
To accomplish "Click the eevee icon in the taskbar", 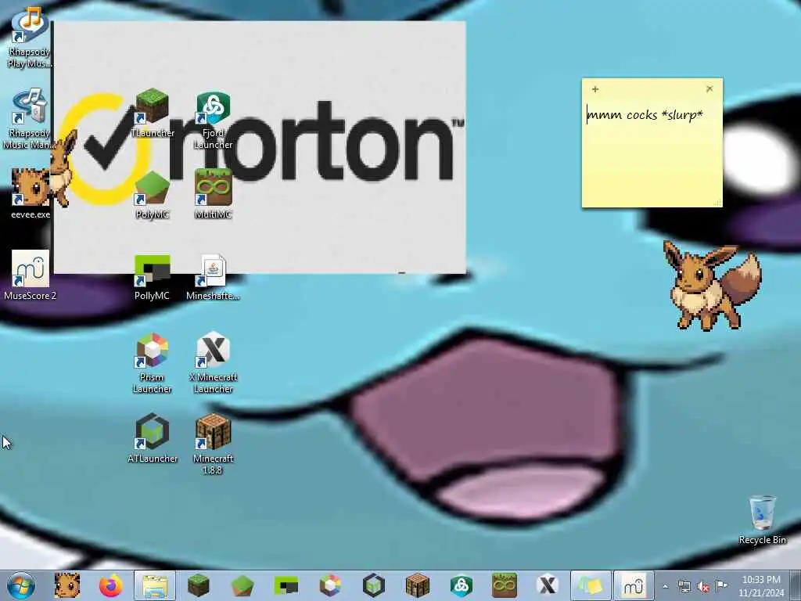I will pos(67,585).
